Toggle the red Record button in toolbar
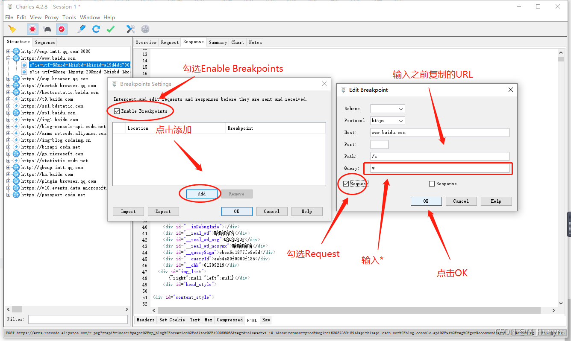Image resolution: width=571 pixels, height=341 pixels. point(32,29)
